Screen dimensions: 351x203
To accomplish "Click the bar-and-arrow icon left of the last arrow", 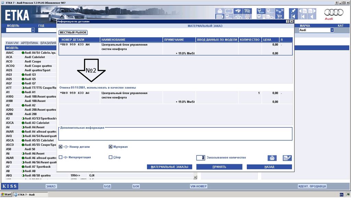I will tap(302, 16).
